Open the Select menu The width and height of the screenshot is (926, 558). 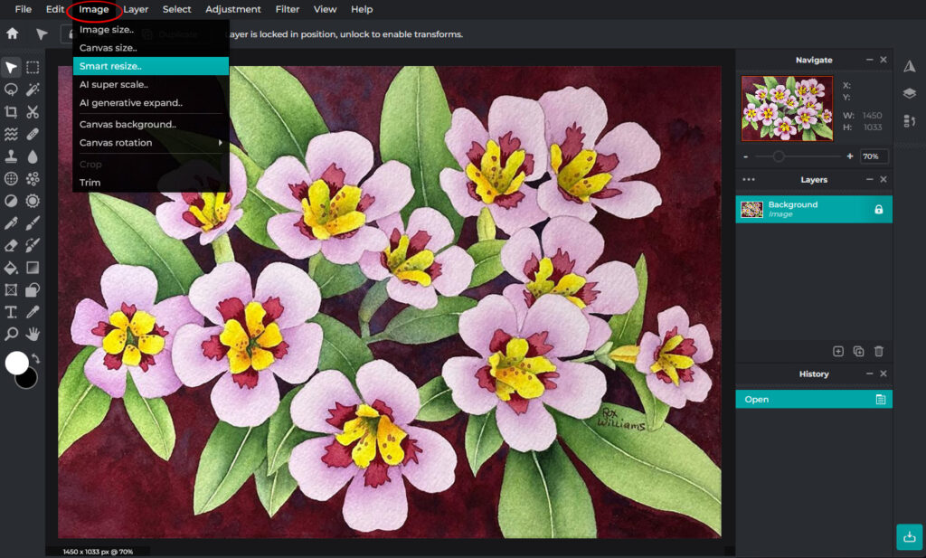[x=176, y=9]
